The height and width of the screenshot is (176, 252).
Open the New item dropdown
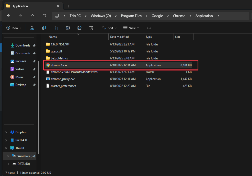coord(14,28)
